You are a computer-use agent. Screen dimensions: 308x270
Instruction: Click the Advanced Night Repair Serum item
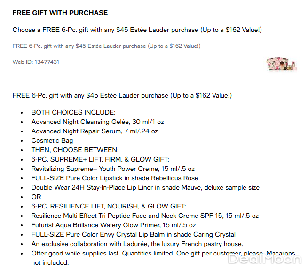pos(95,131)
